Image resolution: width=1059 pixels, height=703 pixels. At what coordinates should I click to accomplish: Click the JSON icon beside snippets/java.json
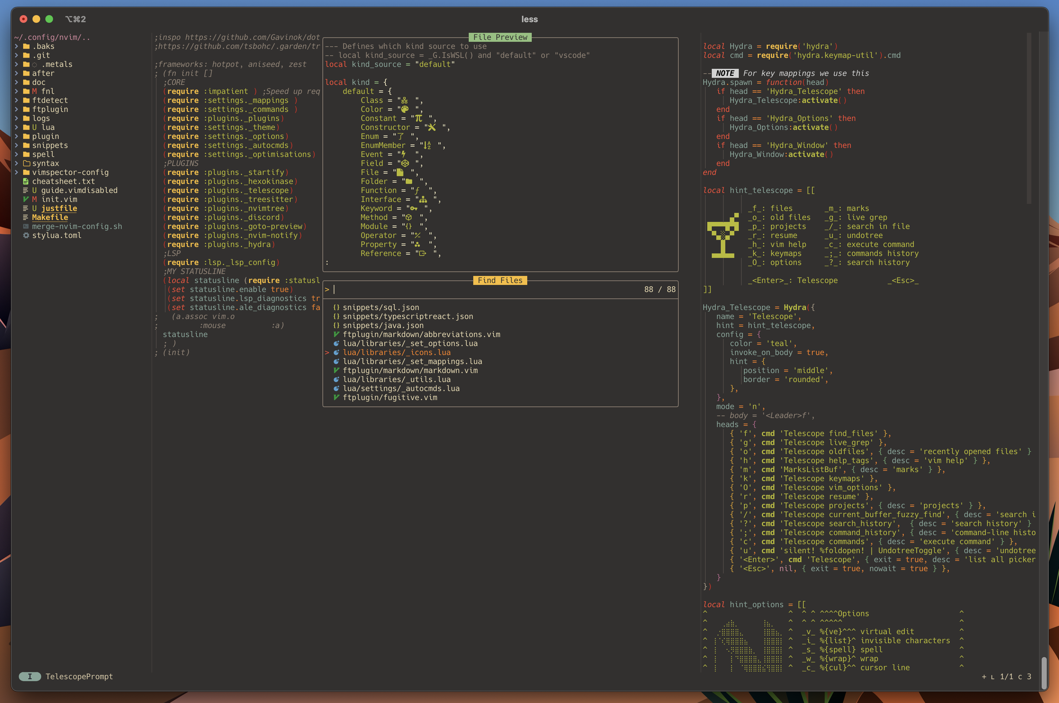[x=336, y=325]
